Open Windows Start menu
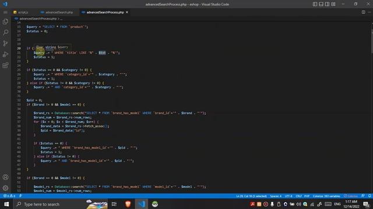Viewport: 373px width, 209px height. pos(6,204)
